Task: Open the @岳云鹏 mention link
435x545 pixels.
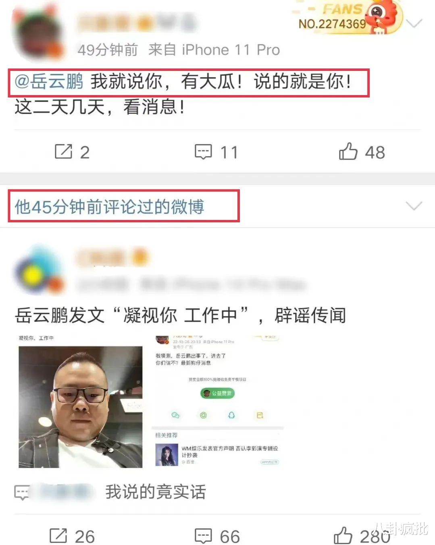Action: (49, 82)
